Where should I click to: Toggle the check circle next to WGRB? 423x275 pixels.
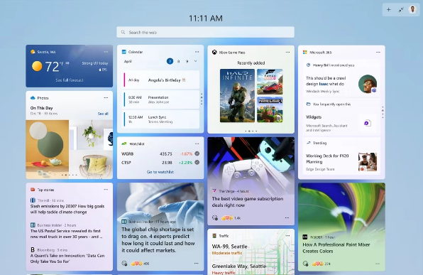(x=197, y=153)
